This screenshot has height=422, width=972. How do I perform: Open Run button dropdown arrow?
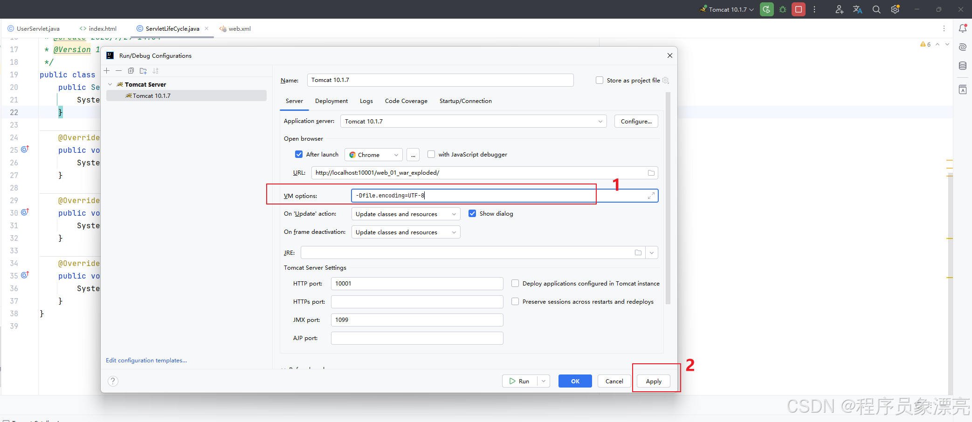click(x=544, y=381)
